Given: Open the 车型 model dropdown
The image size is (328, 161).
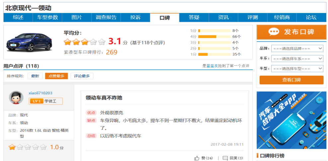Looking at the screenshot, I should point(297,68).
